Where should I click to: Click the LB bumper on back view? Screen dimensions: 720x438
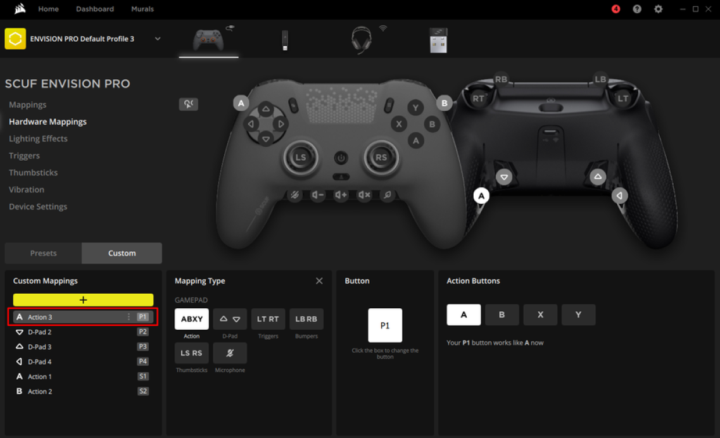pyautogui.click(x=600, y=79)
